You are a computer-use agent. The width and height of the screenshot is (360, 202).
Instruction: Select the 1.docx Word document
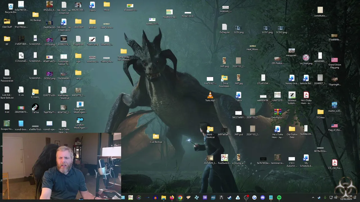pyautogui.click(x=238, y=97)
